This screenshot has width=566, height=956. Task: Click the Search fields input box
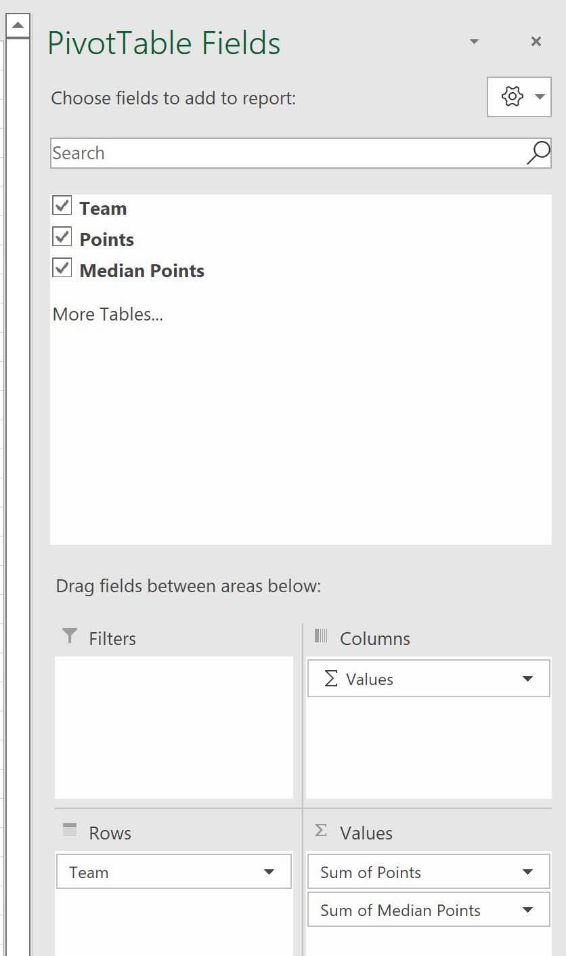(284, 153)
